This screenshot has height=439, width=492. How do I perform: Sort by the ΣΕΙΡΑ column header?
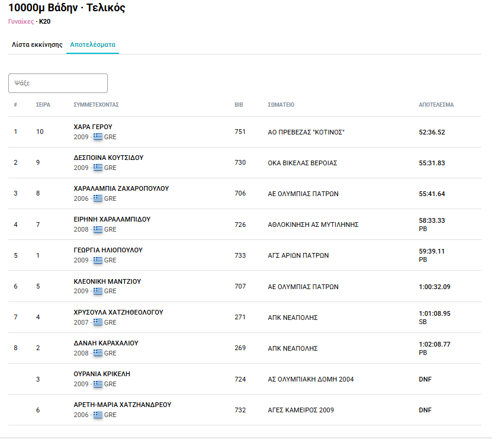coord(43,105)
